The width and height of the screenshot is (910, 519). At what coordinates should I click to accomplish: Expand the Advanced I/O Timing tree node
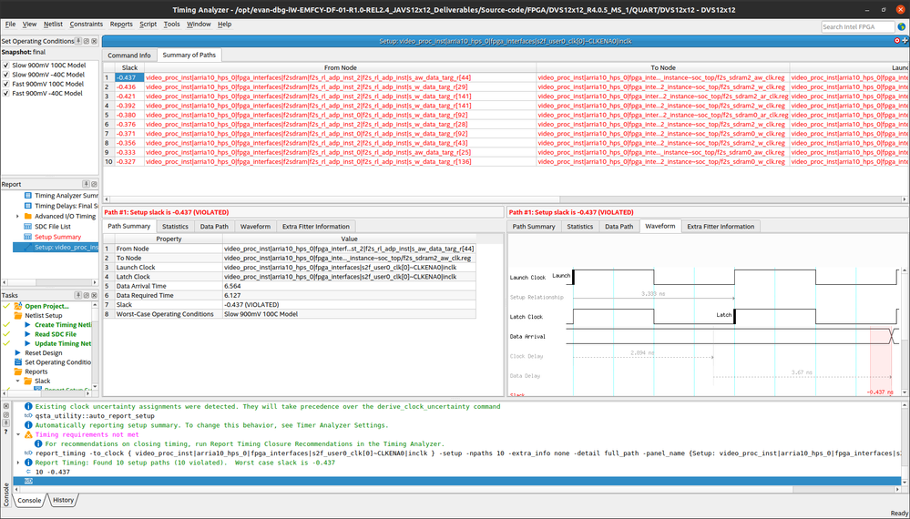17,217
